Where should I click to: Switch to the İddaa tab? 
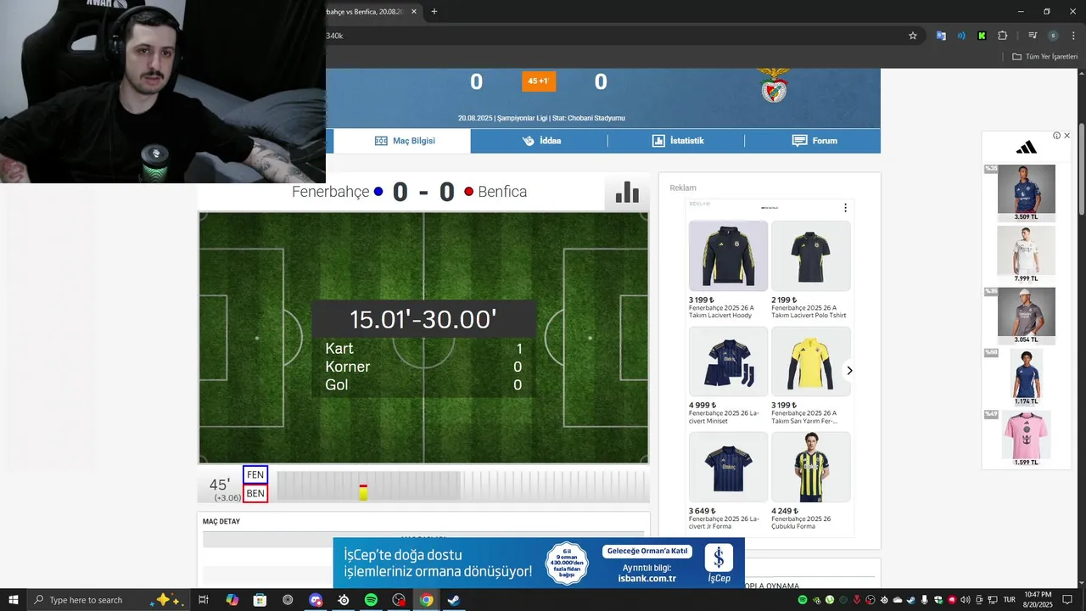coord(540,141)
